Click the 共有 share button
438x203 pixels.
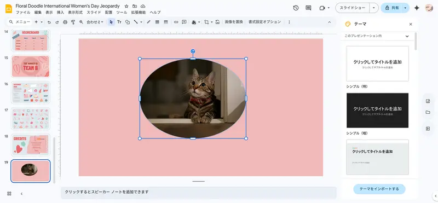click(391, 8)
